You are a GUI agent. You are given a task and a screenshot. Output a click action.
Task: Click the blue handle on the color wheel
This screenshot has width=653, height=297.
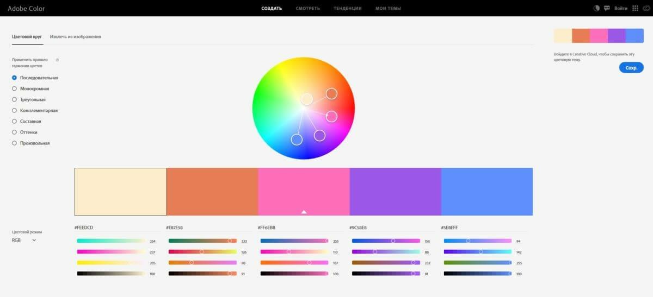click(297, 140)
